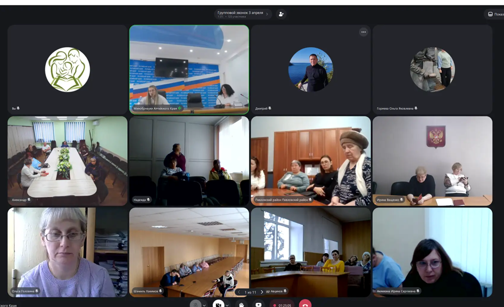Toggle the microphone mute button
This screenshot has width=504, height=307.
(196, 304)
